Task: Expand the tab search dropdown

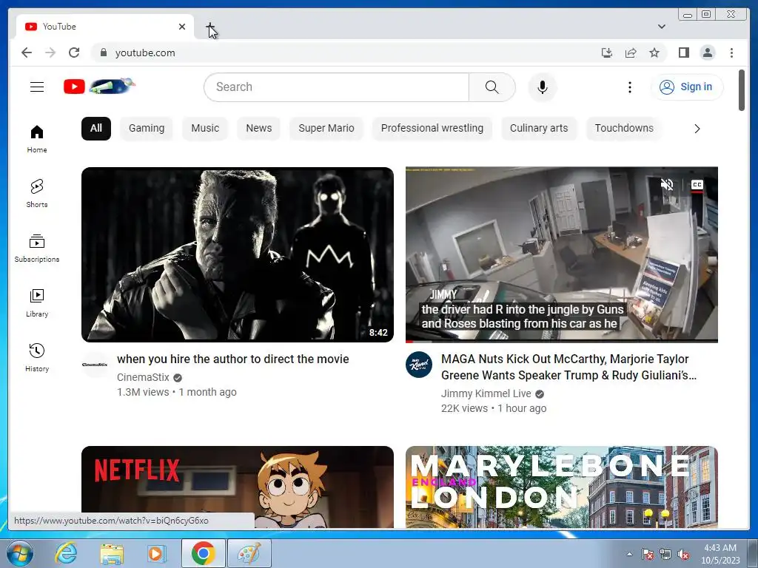Action: 661,27
